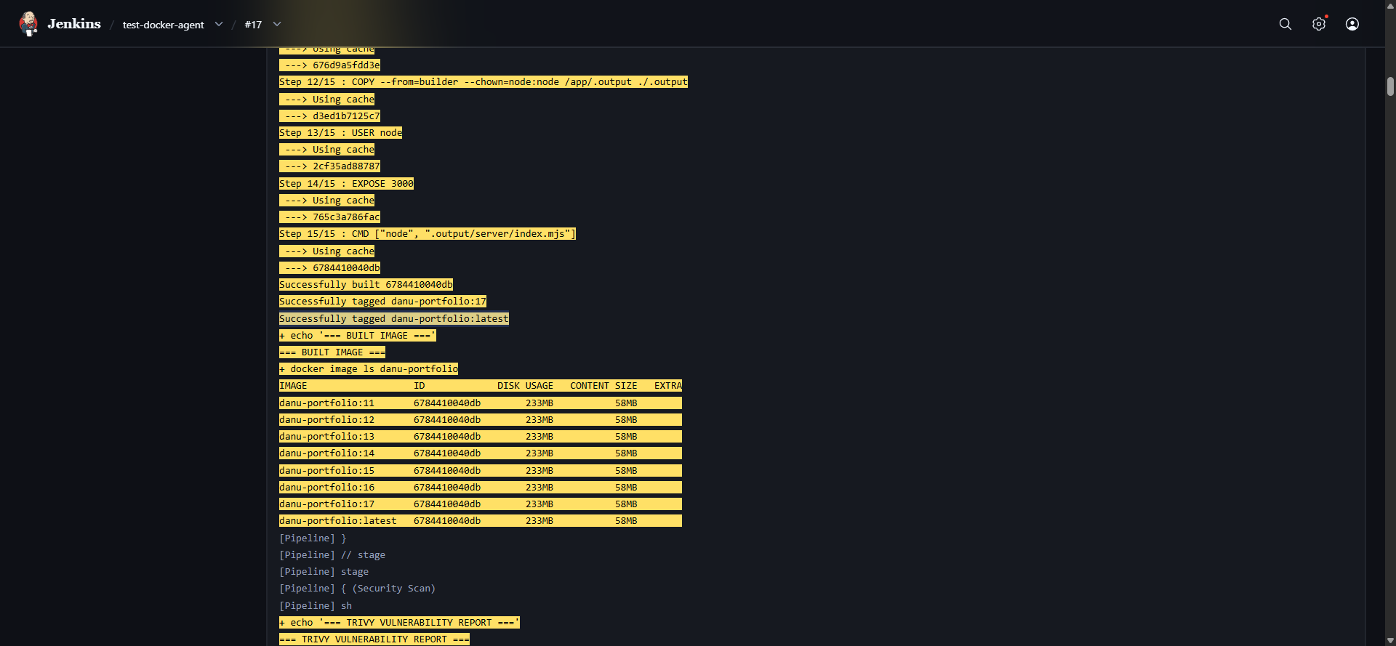Screen dimensions: 1396x646
Task: Click hash line '765c3a786fac'
Action: (x=329, y=217)
